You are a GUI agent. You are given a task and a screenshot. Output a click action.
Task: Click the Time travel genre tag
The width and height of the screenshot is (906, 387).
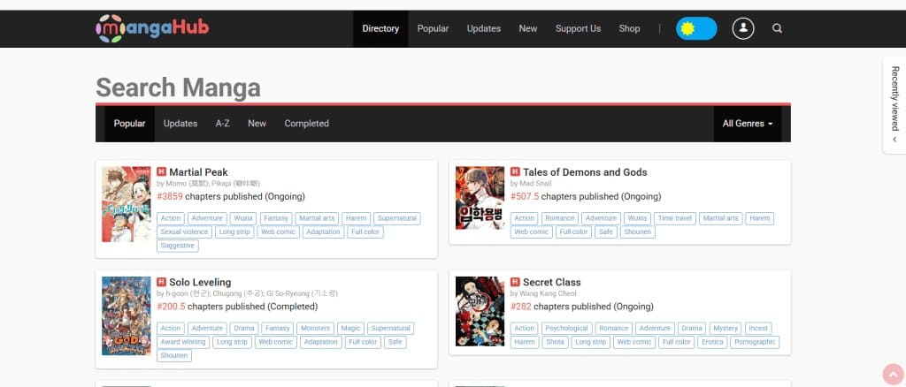coord(673,218)
